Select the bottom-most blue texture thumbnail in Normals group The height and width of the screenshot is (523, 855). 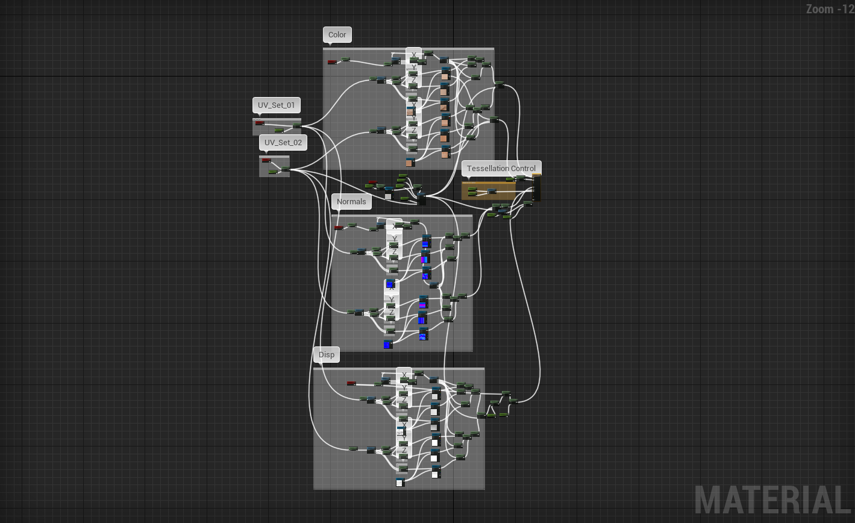pyautogui.click(x=387, y=344)
